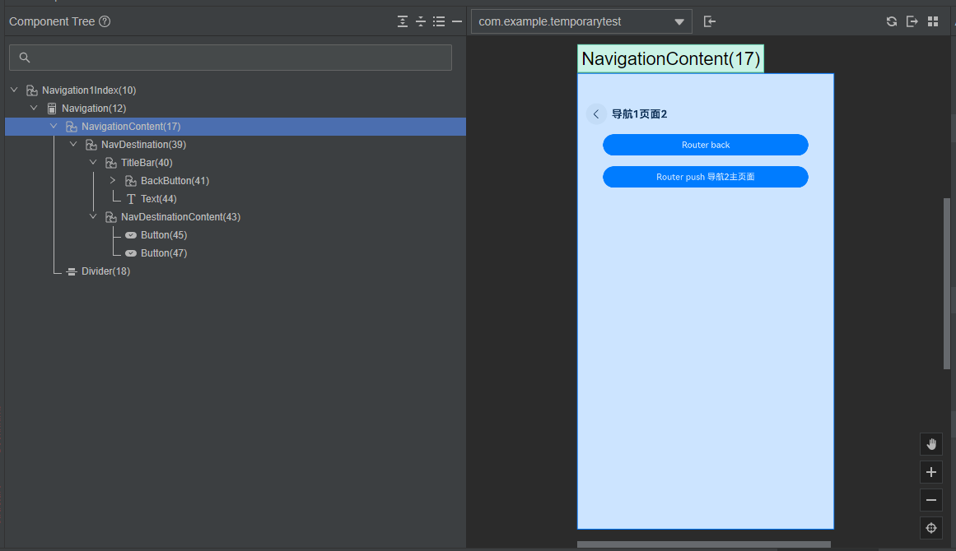This screenshot has width=956, height=551.
Task: Click the Router back button in preview
Action: [x=705, y=145]
